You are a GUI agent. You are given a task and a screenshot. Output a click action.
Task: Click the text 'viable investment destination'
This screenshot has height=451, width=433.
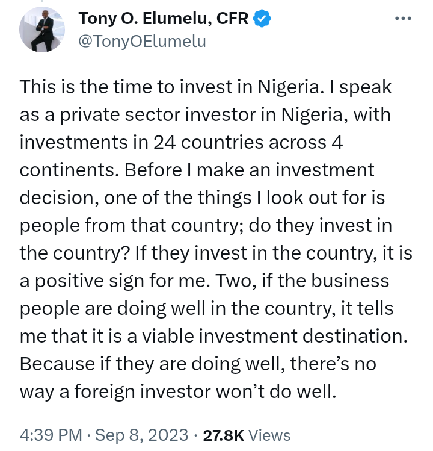275,336
